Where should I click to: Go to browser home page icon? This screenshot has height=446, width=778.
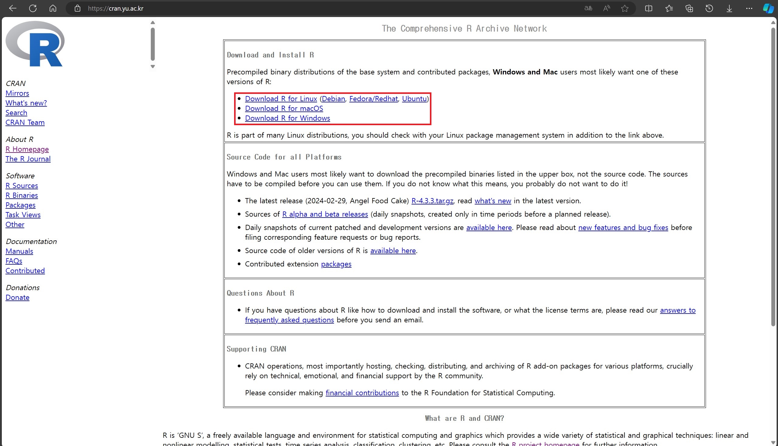click(53, 8)
